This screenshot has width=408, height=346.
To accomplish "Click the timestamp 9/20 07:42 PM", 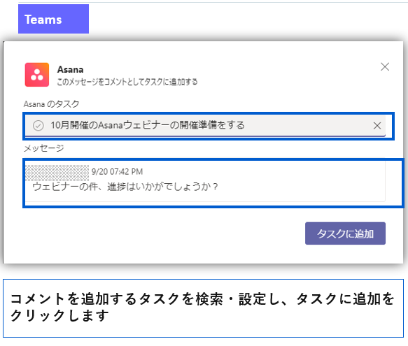I will 117,171.
